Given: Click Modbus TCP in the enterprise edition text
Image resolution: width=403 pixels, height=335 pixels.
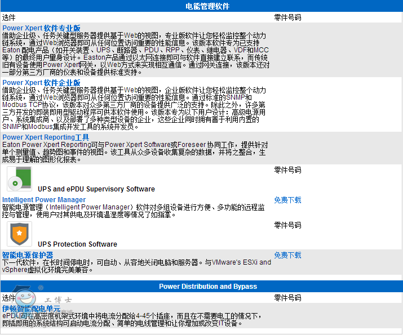Looking at the screenshot, I should (21, 105).
